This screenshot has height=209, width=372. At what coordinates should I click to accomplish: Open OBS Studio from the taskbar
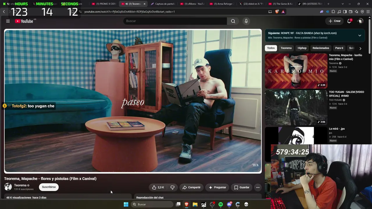click(212, 204)
